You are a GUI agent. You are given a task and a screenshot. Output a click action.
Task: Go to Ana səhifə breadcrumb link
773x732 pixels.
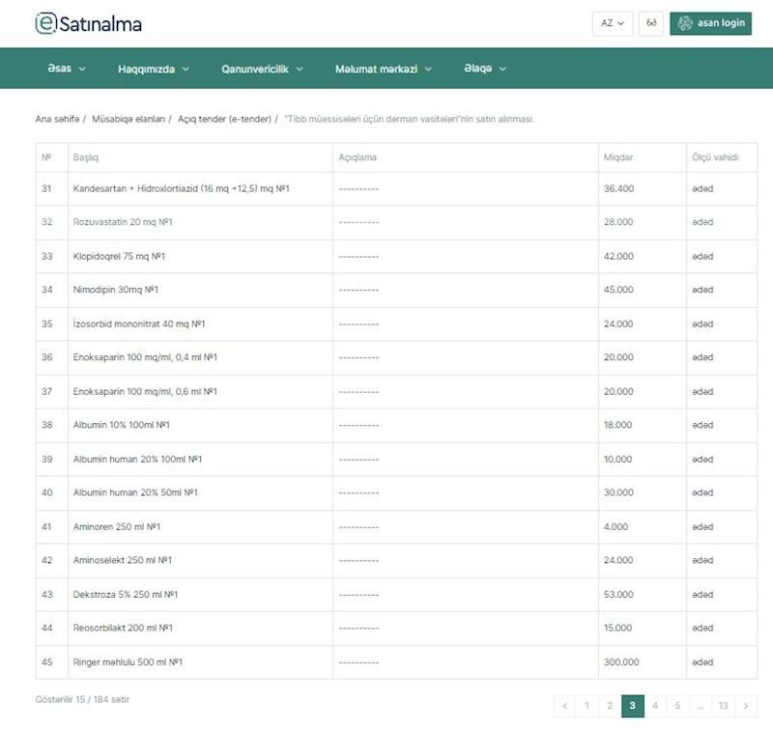pos(57,119)
